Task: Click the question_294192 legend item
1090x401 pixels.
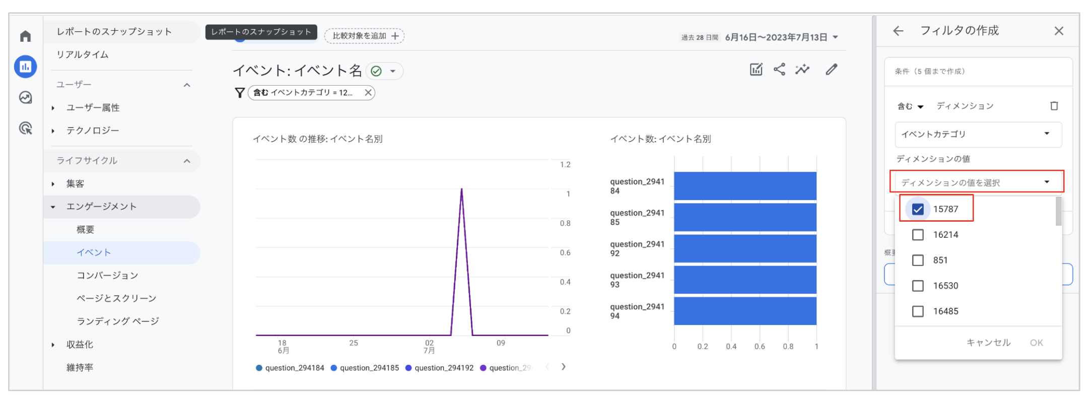Action: pyautogui.click(x=439, y=368)
